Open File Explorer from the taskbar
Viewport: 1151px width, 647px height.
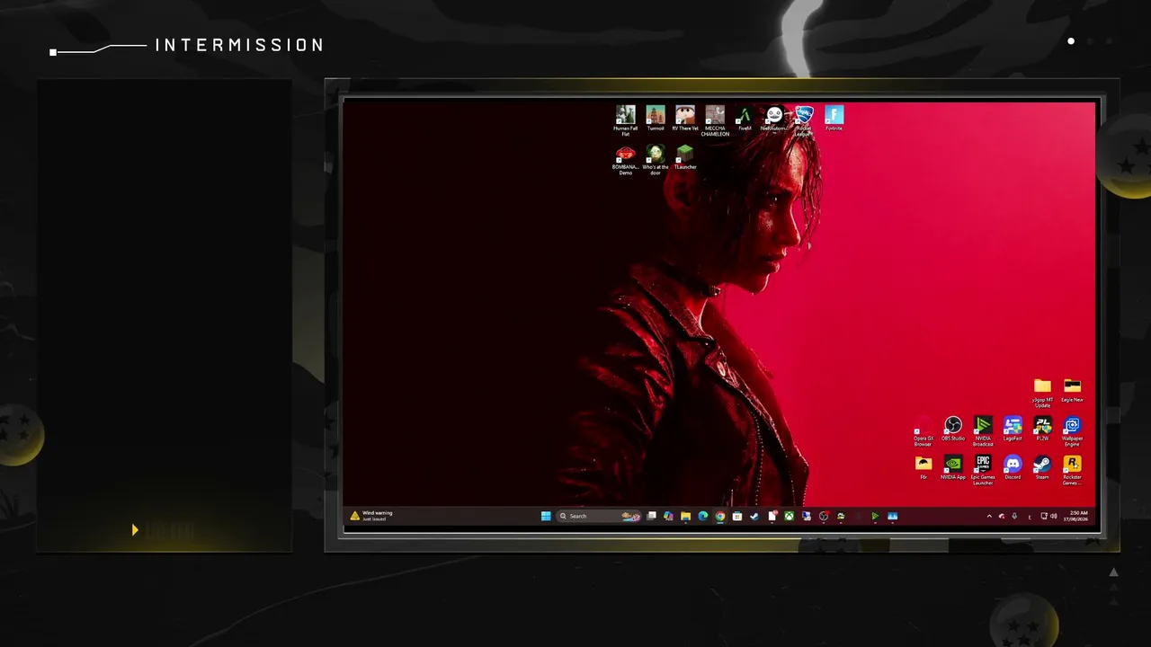click(685, 516)
